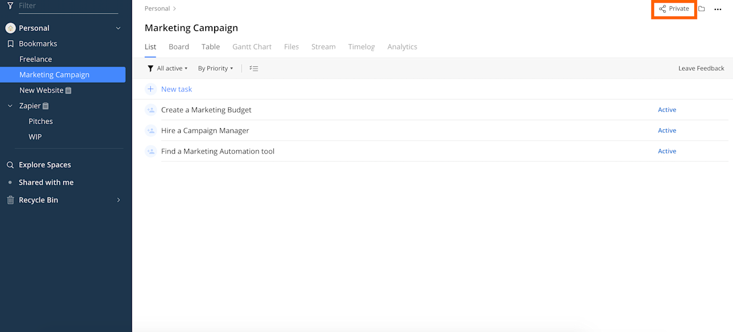The width and height of the screenshot is (733, 332).
Task: Open task Find a Marketing Automation tool
Action: tap(218, 151)
